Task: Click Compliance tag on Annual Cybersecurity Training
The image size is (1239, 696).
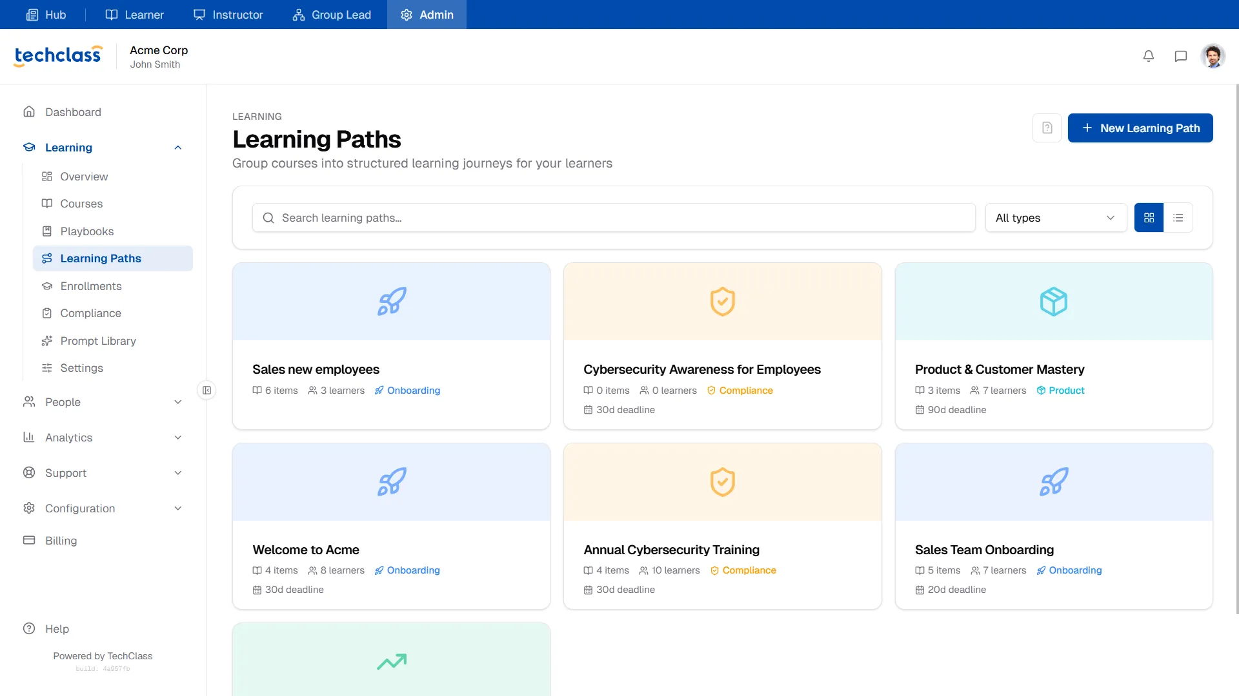Action: tap(743, 570)
